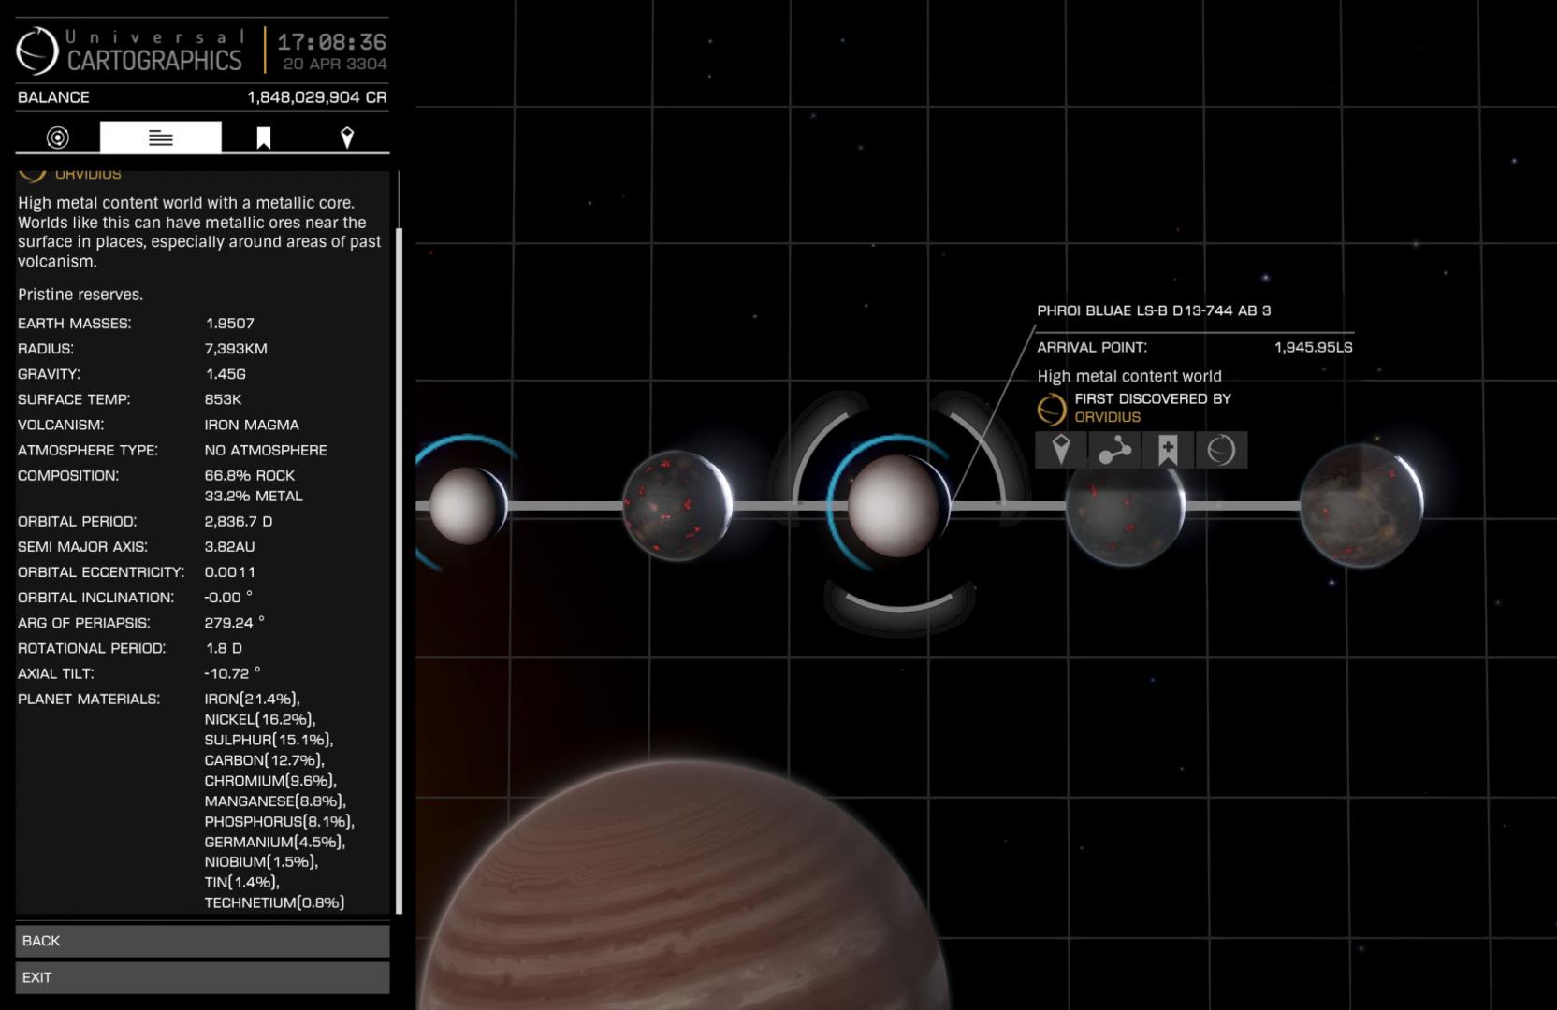
Task: Click the Orvidius discoverer emblem in popup
Action: pos(1052,409)
